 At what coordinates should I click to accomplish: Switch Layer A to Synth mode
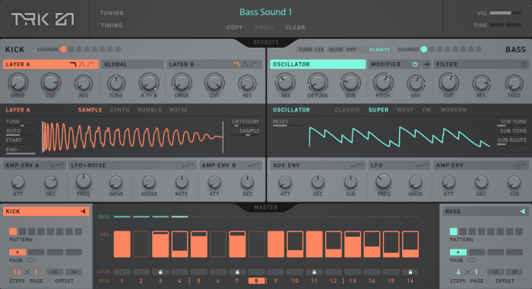tap(119, 110)
